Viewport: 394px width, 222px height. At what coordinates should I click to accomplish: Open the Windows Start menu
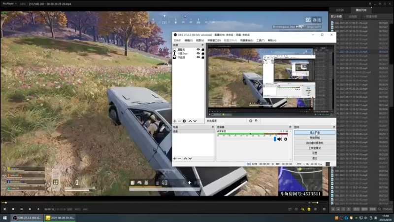click(5, 218)
